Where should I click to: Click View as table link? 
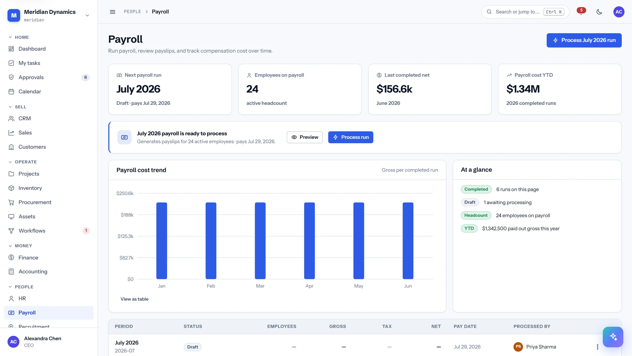(x=134, y=299)
